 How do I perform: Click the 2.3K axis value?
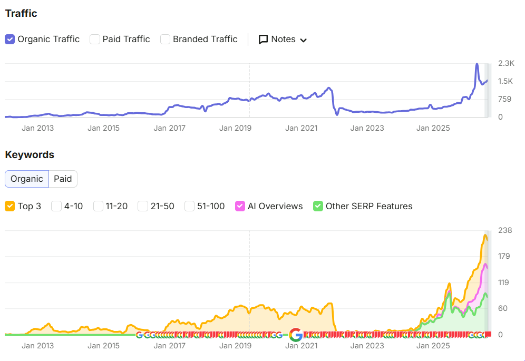tap(506, 63)
